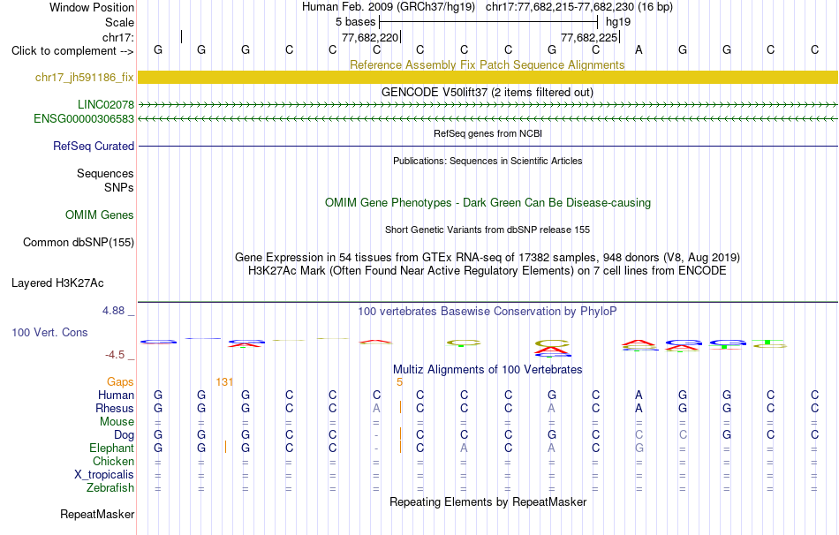Click the 131 gap count in Gaps row

224,382
